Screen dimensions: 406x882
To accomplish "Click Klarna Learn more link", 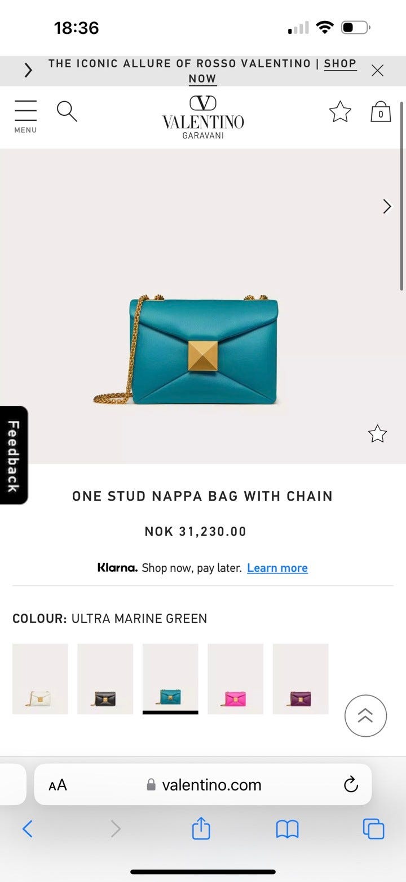I will click(x=277, y=568).
